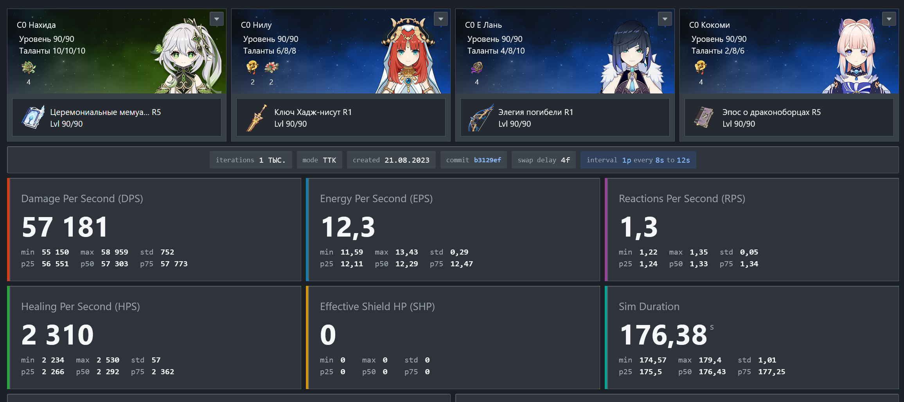The width and height of the screenshot is (904, 402).
Task: Click the 'C0 Кокоми' character name
Action: coord(710,25)
